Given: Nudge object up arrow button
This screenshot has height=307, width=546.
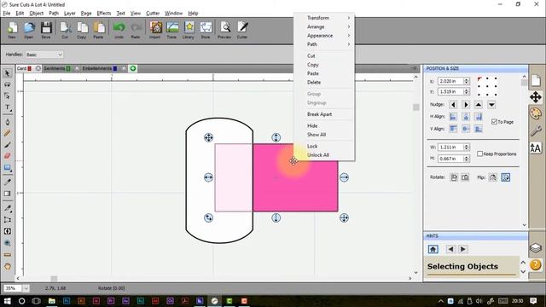Looking at the screenshot, I should (x=479, y=104).
